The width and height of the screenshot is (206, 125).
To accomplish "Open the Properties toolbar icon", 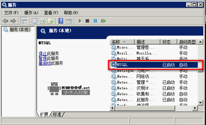I will point(34,21).
